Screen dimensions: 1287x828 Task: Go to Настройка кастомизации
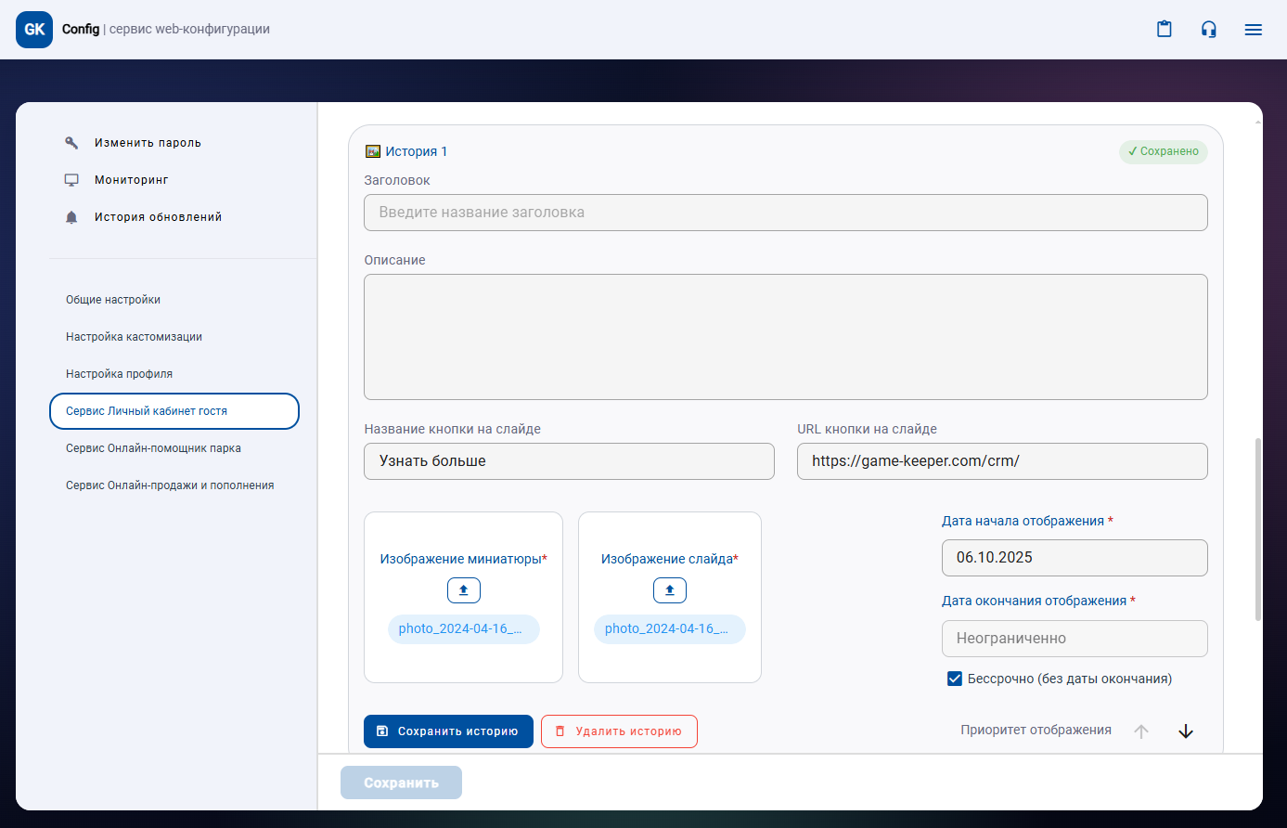coord(134,337)
